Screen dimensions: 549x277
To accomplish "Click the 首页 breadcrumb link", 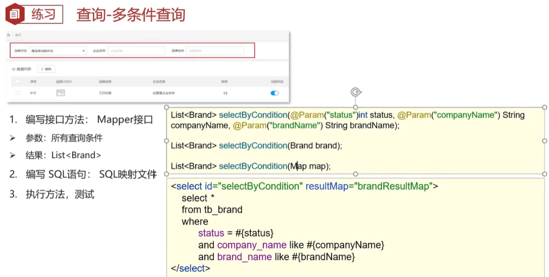I will pos(18,35).
